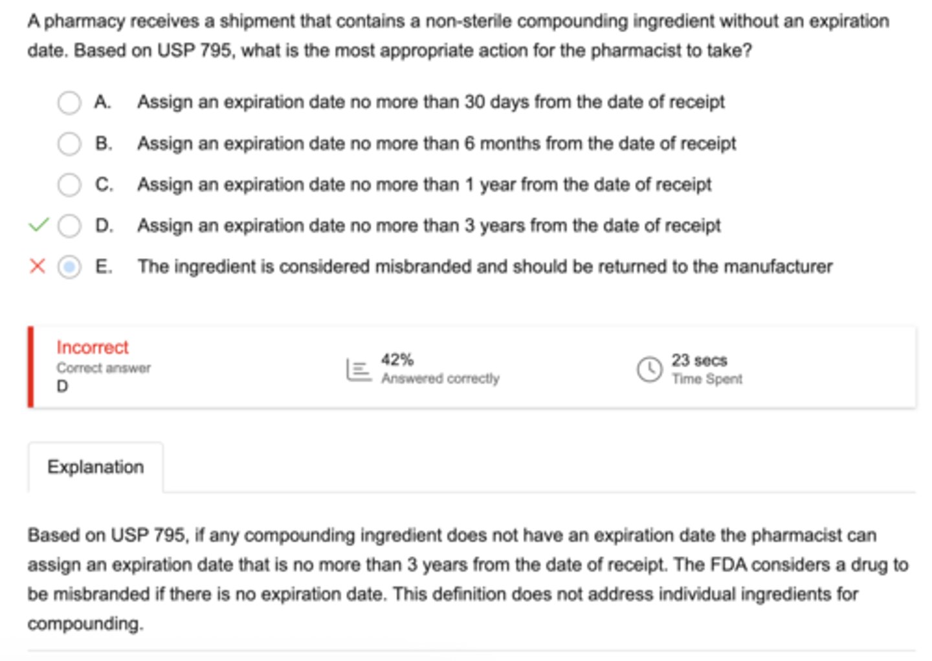Click the bar chart statistics icon
932x661 pixels.
359,369
